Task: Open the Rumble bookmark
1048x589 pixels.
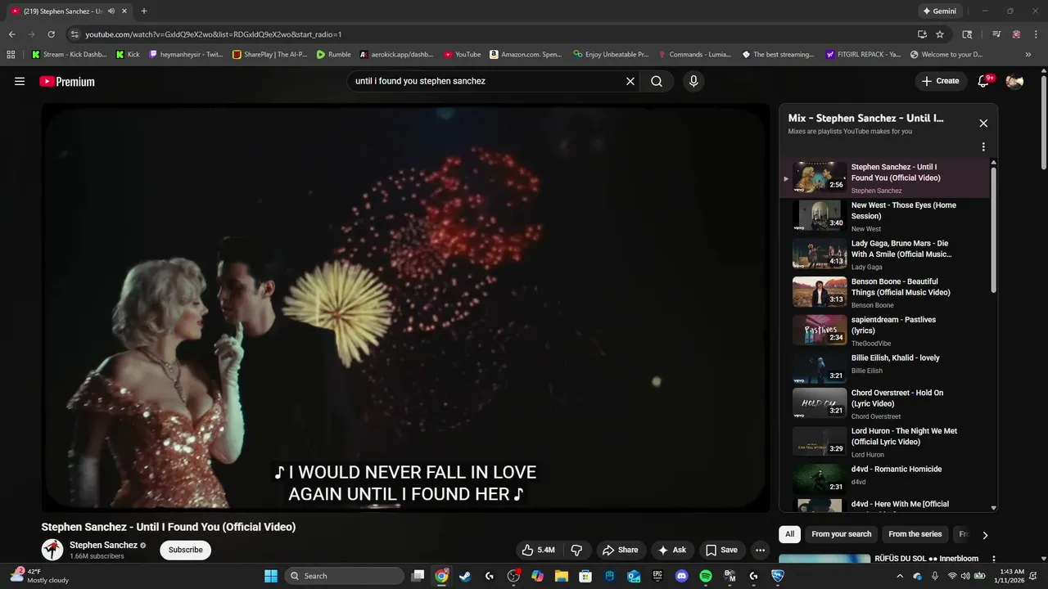Action: pyautogui.click(x=334, y=55)
